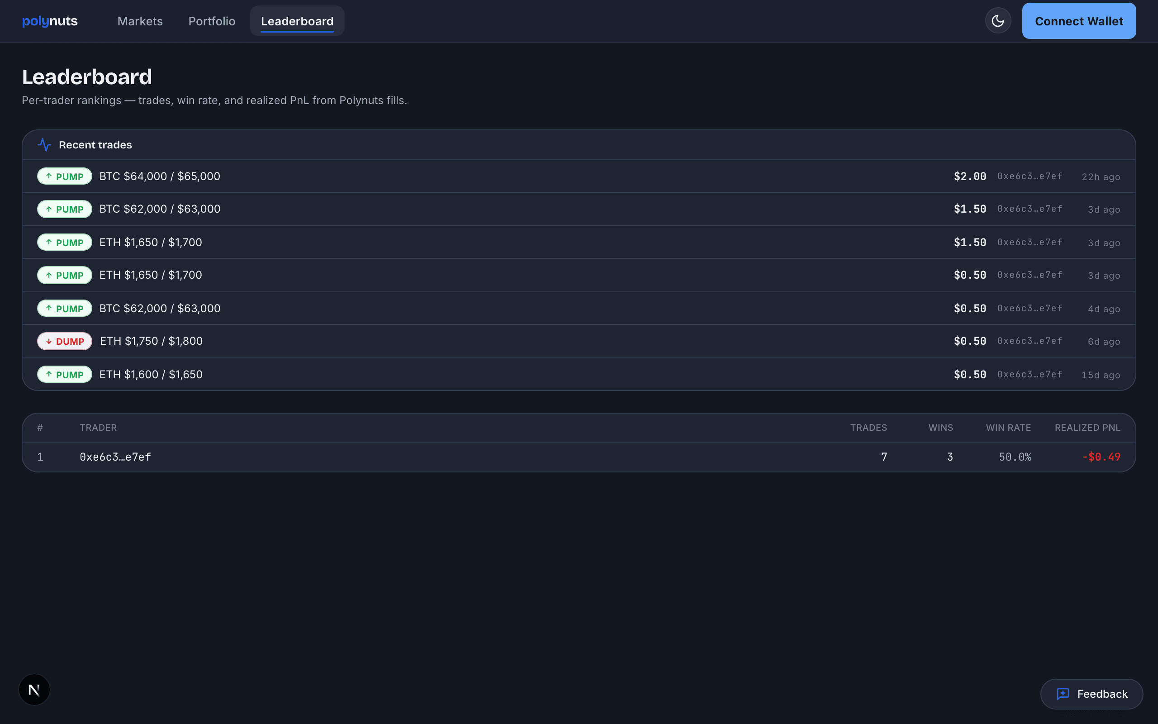This screenshot has height=724, width=1158.
Task: Click Connect Wallet button
Action: 1079,21
